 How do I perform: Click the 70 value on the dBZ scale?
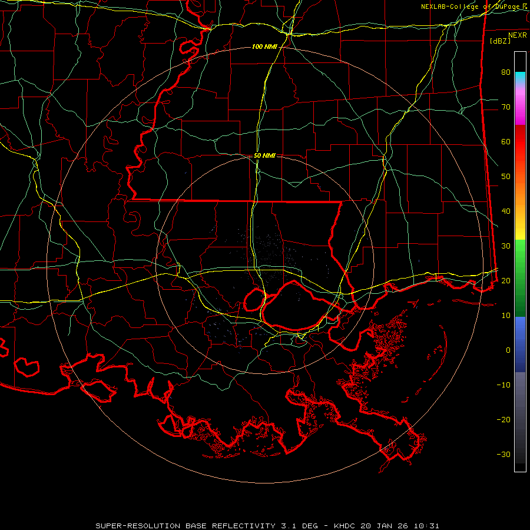[506, 107]
